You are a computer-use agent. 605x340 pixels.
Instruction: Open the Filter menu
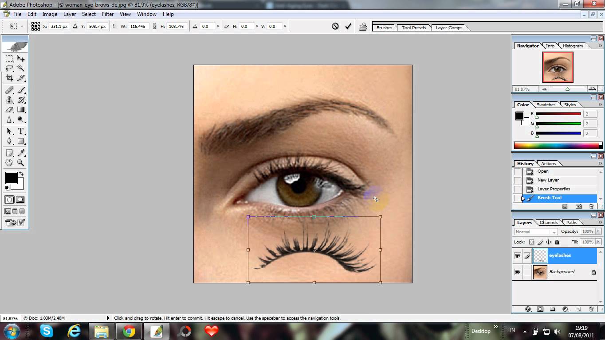click(108, 14)
